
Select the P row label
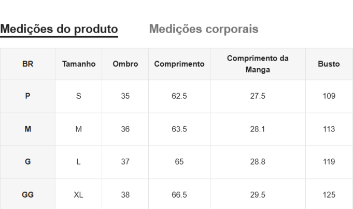point(28,96)
